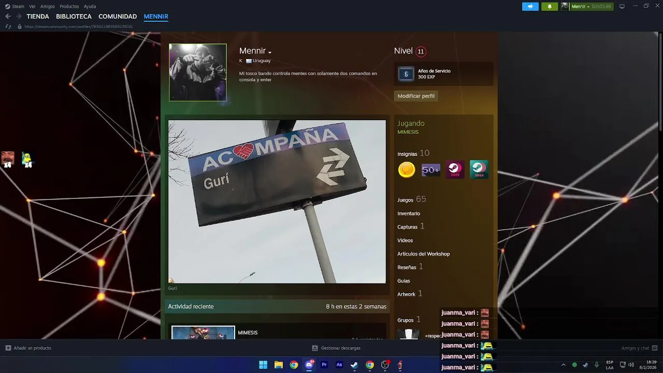Open the Inventario link
Viewport: 663px width, 373px height.
pos(409,213)
